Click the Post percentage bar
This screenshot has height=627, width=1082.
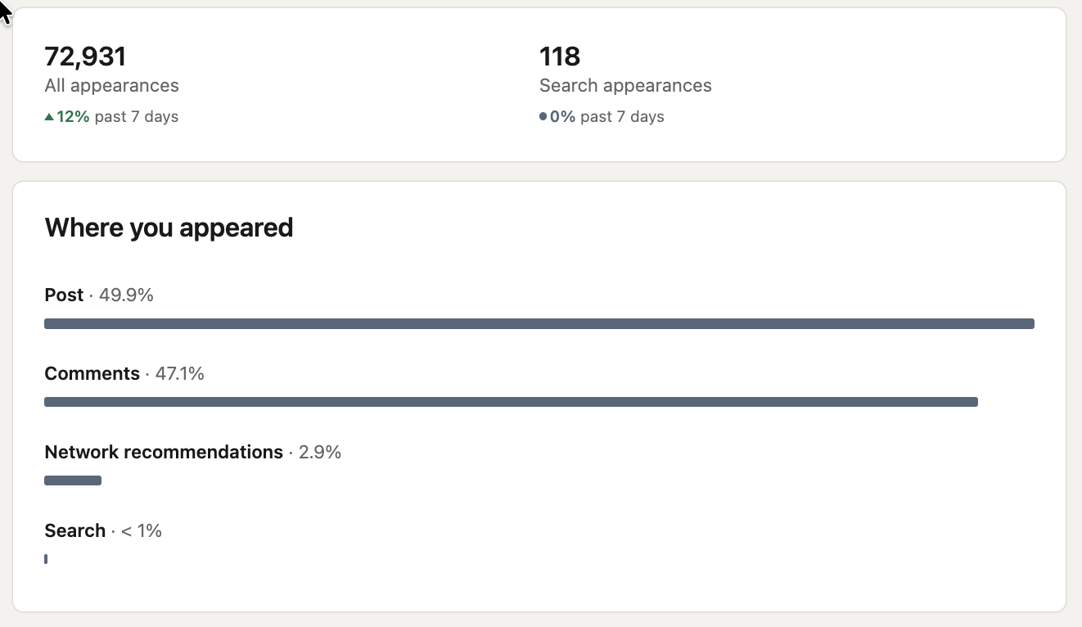pyautogui.click(x=539, y=324)
